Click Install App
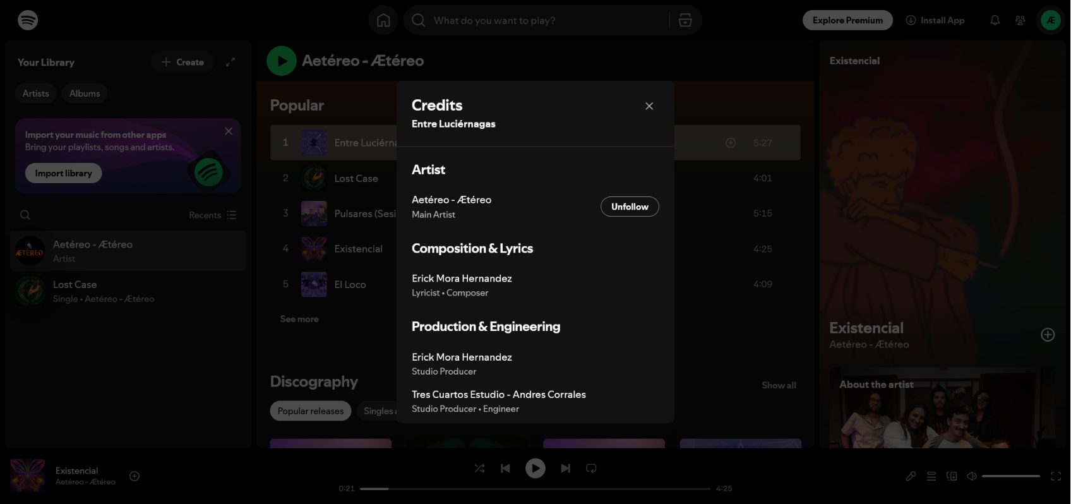This screenshot has width=1071, height=504. point(935,20)
